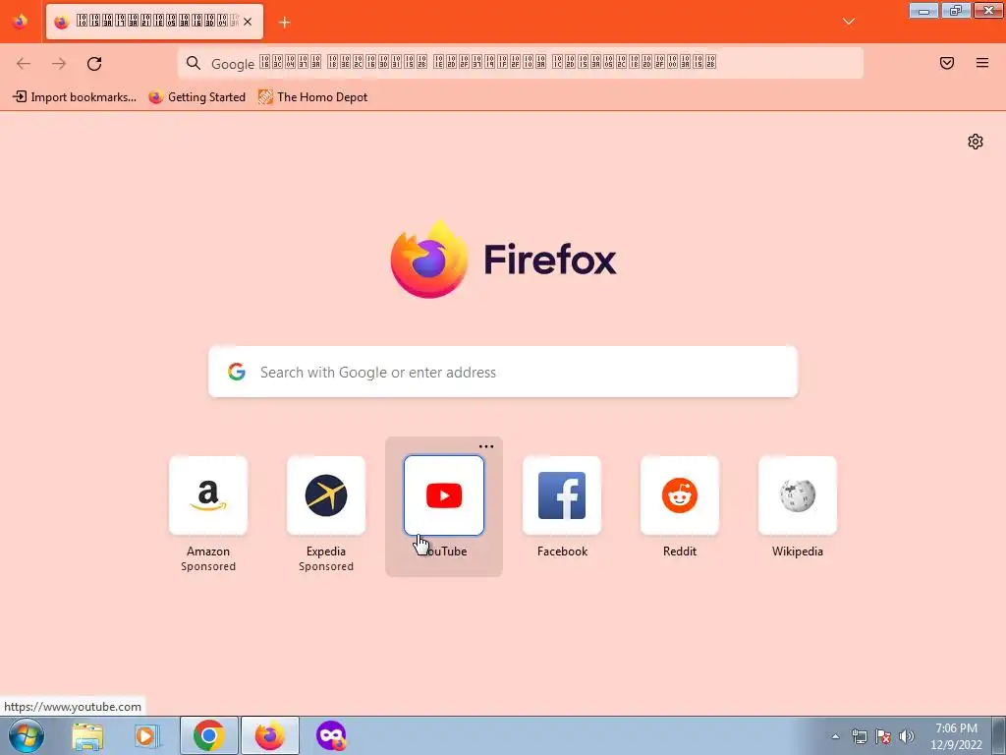1006x755 pixels.
Task: Open Firefox Private Browsing from taskbar
Action: 331,735
